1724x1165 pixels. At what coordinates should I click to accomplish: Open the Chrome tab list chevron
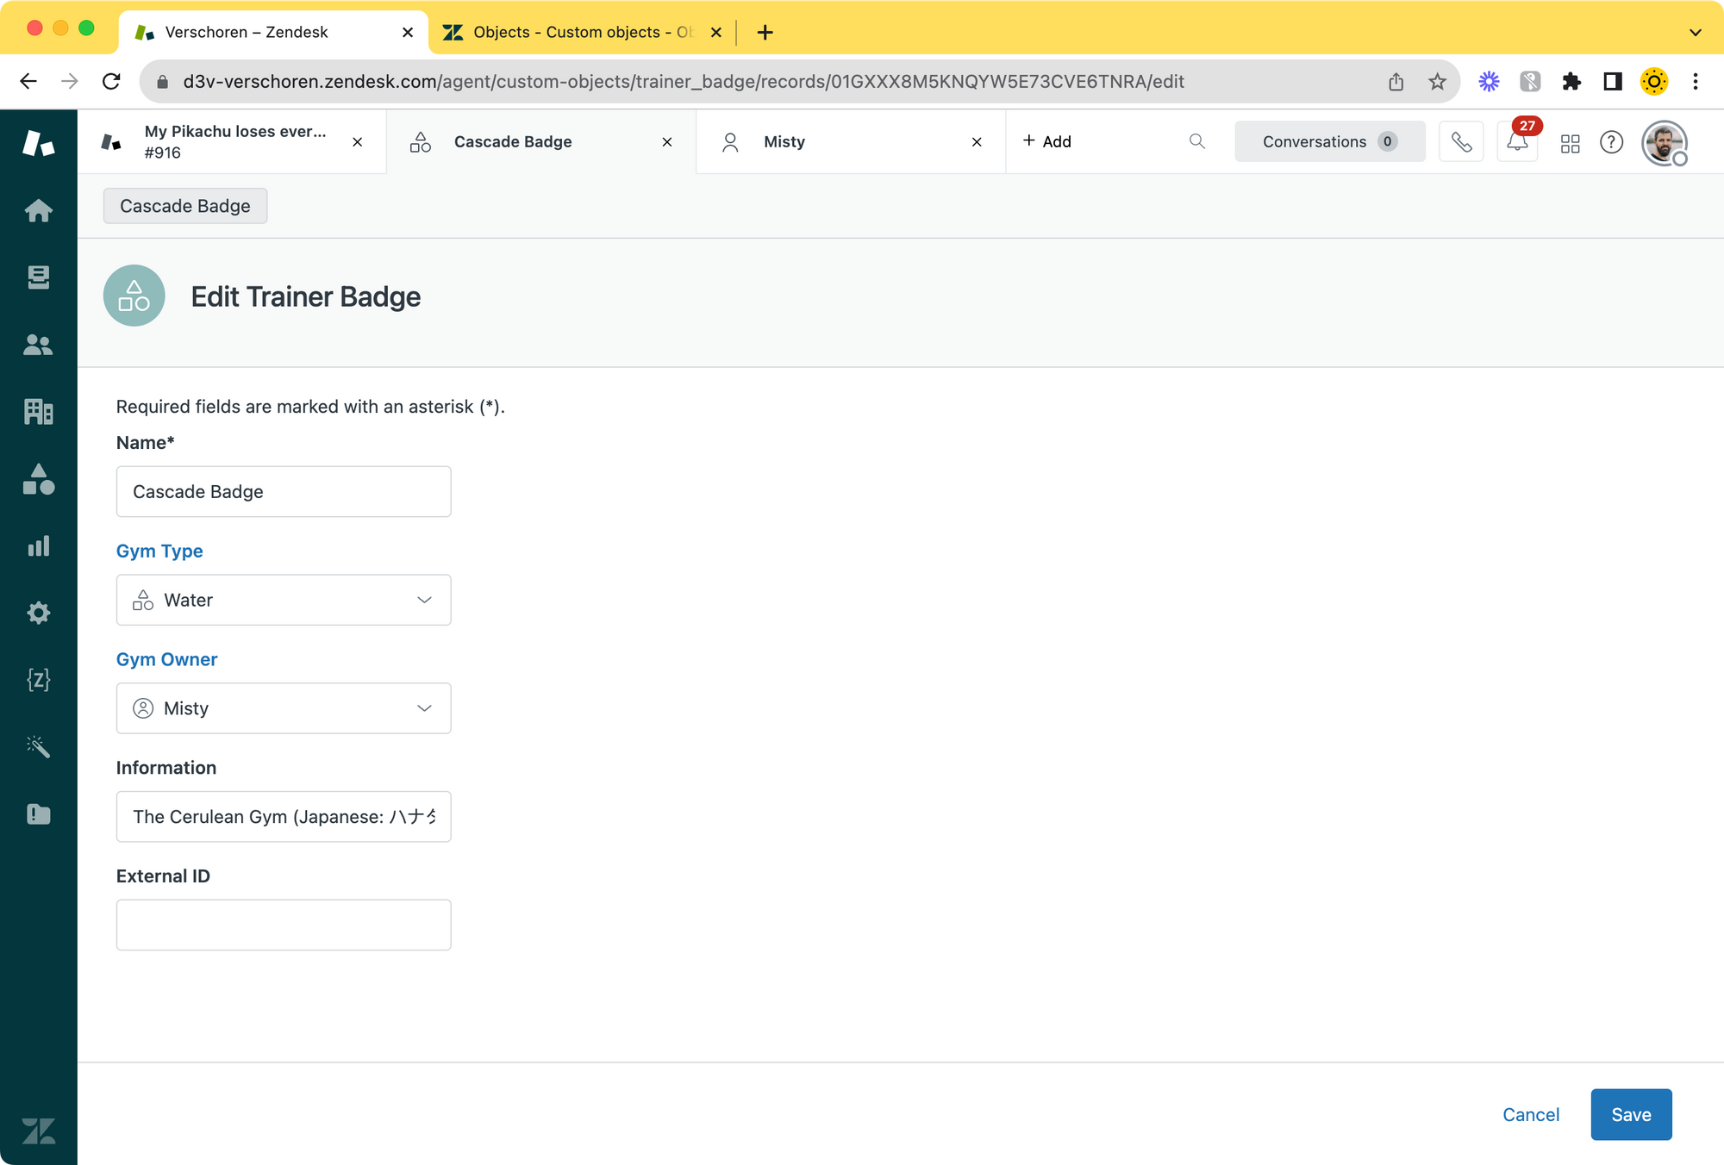(1695, 33)
